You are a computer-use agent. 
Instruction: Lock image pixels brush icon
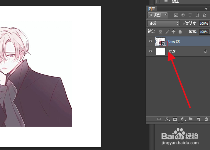(x=167, y=32)
